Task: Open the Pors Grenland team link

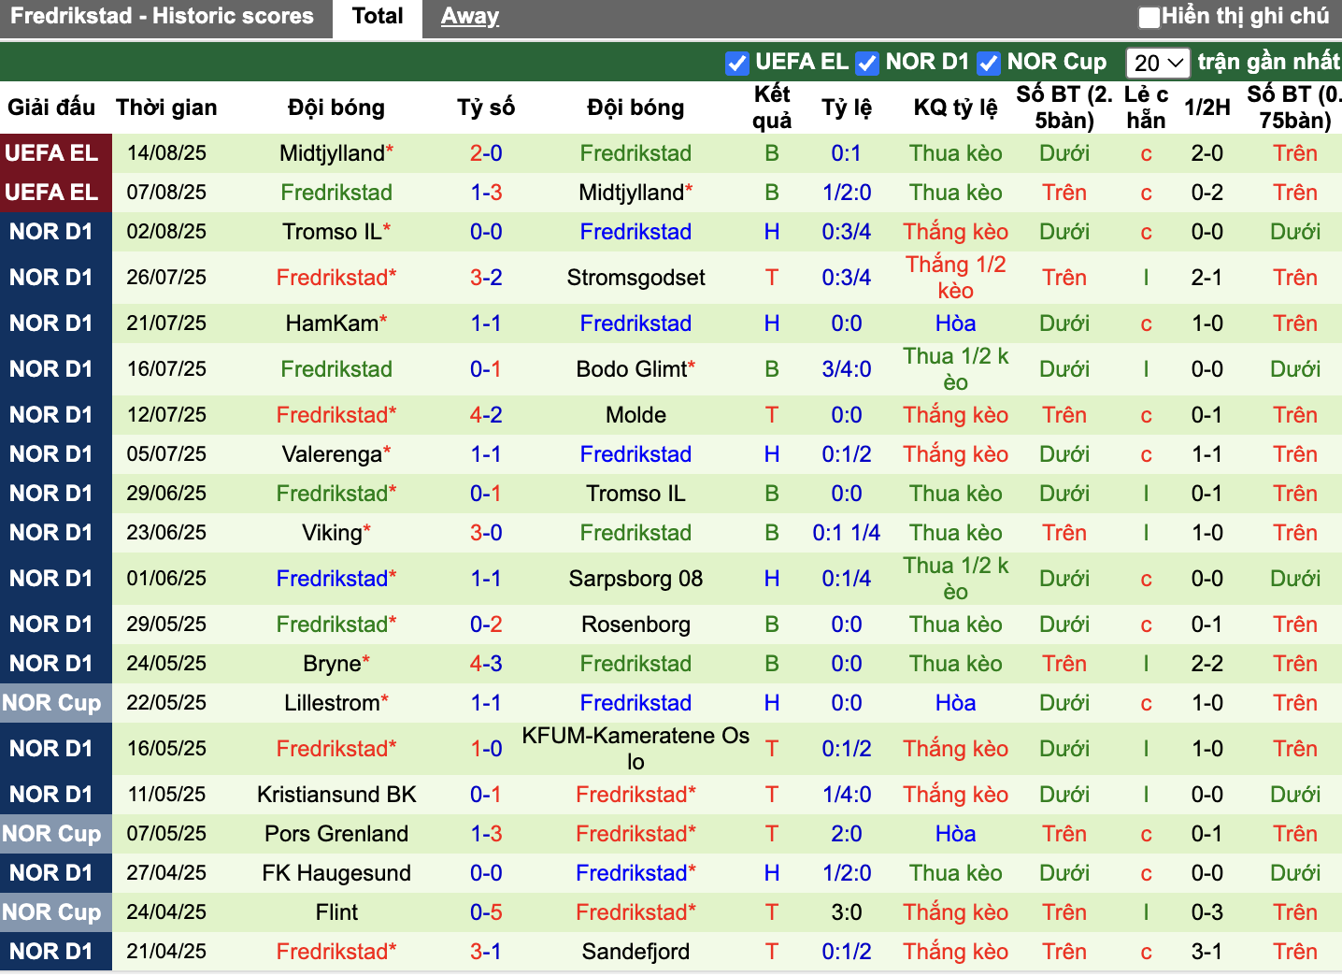Action: pos(336,834)
